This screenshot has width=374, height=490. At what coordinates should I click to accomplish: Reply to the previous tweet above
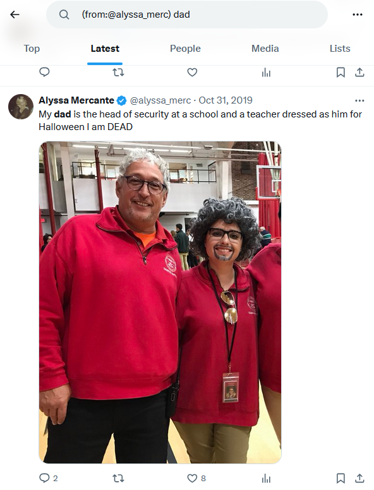tap(44, 73)
